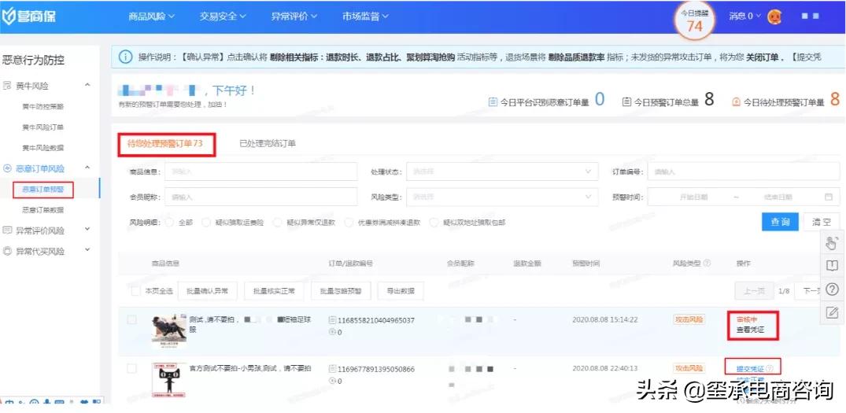Viewport: 846px width, 413px height.
Task: Click the 恶意订单风险 sidebar section icon
Action: coord(7,168)
